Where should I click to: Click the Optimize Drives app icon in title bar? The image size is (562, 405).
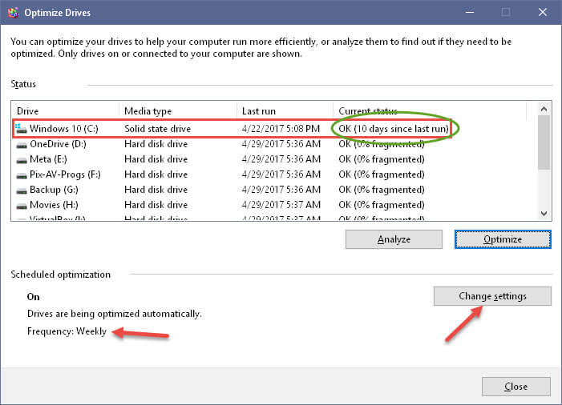[x=14, y=13]
